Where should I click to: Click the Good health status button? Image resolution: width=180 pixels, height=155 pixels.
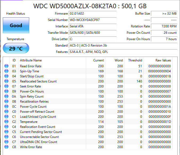tap(16, 26)
